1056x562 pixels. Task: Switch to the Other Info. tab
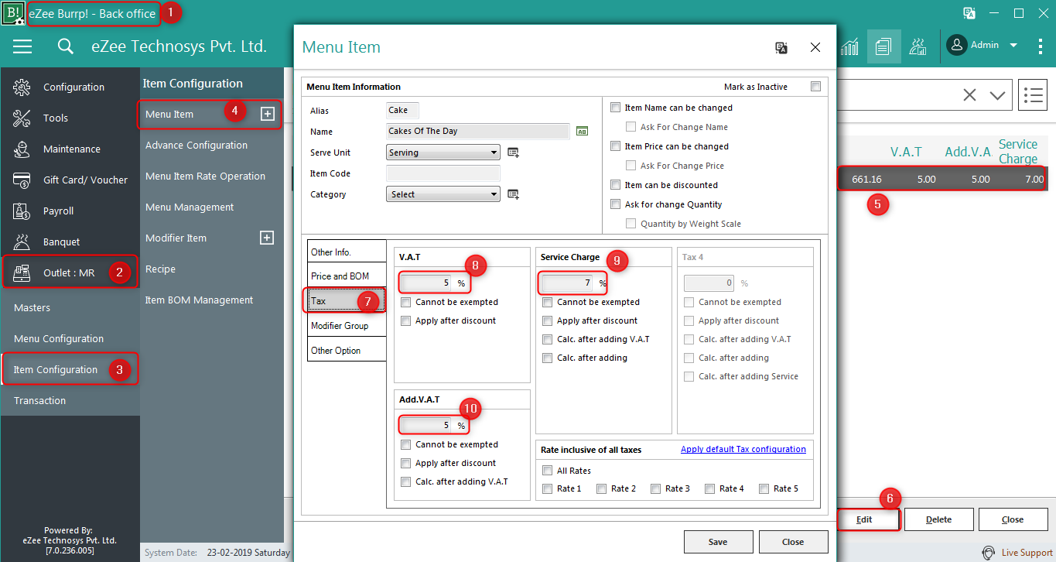pyautogui.click(x=346, y=252)
